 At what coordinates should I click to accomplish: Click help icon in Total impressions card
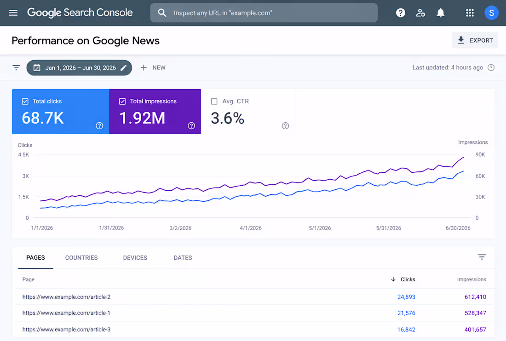tap(191, 126)
